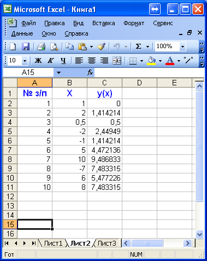Open the zoom 100% dropdown
Screen dimensions: 207x261
tap(182, 47)
